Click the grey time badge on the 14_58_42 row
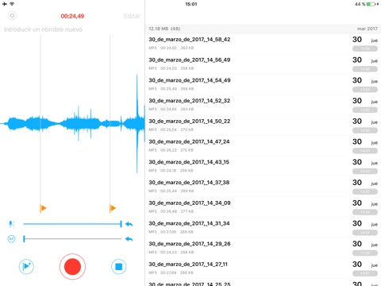 (x=365, y=48)
